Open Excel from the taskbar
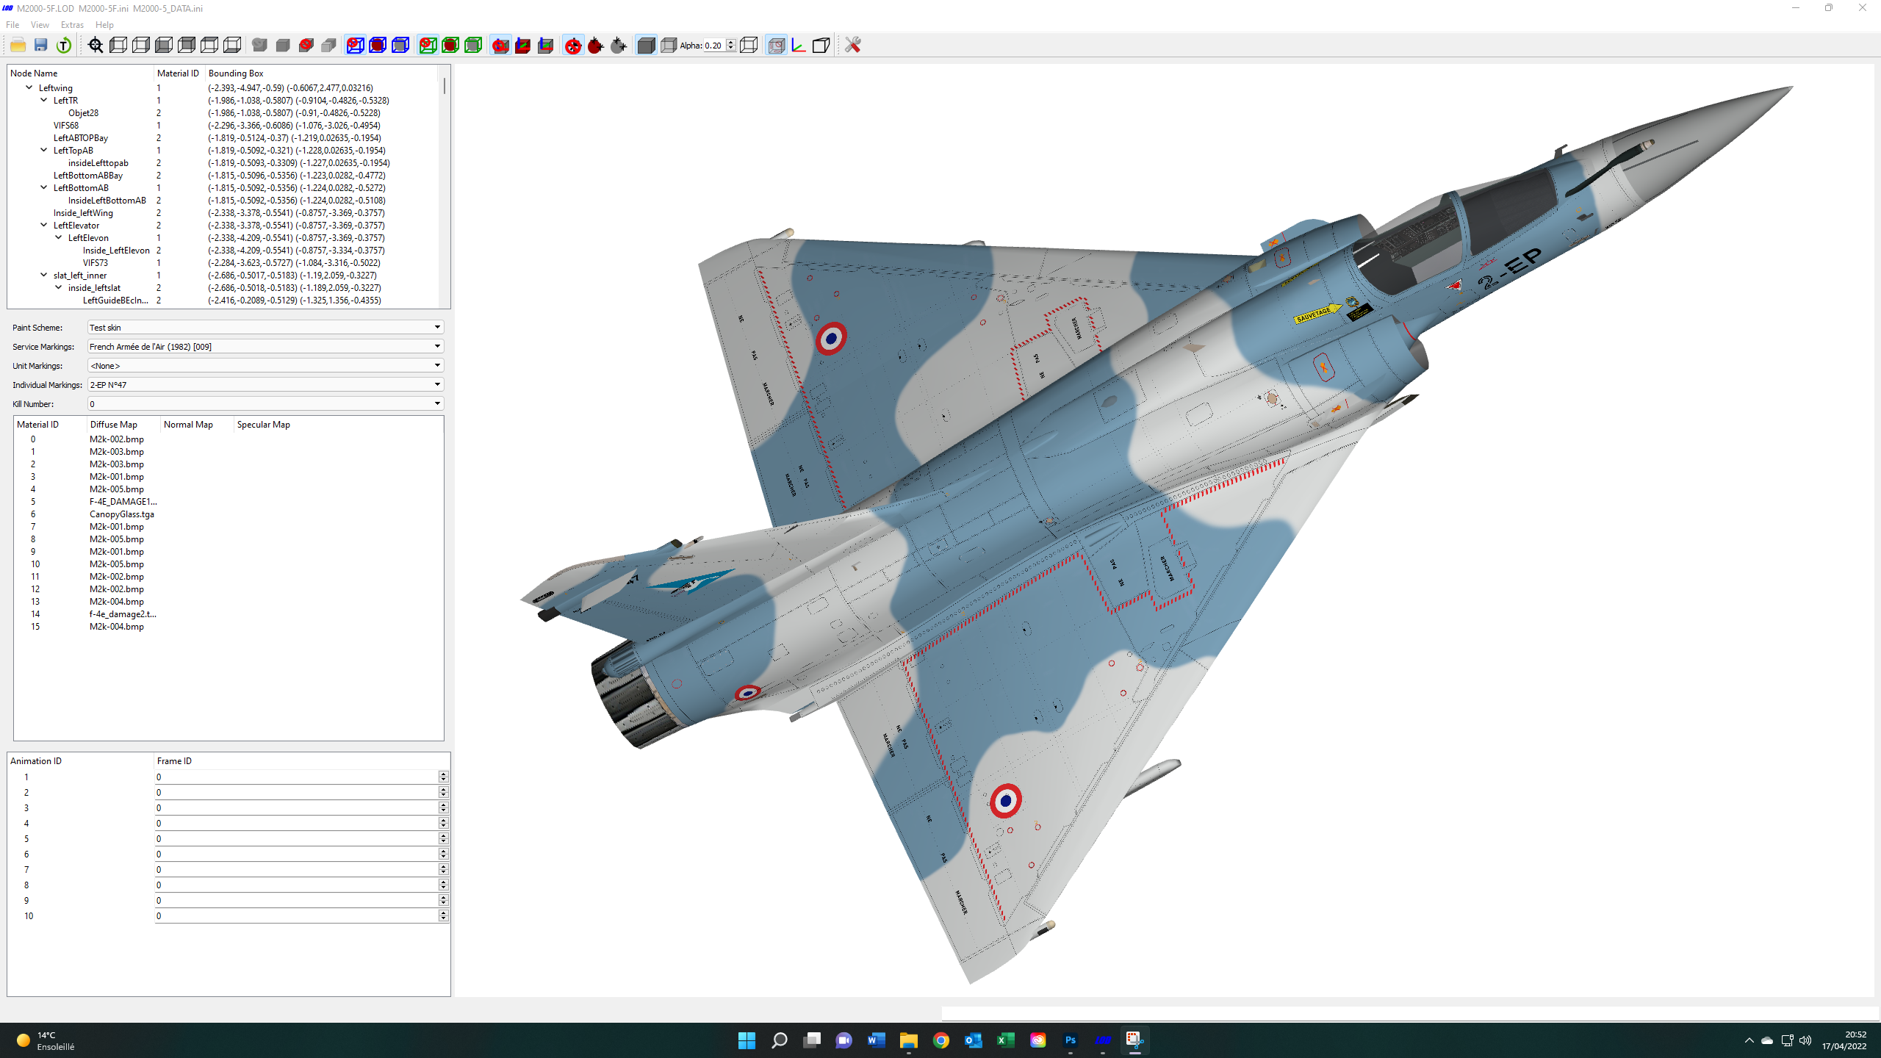The width and height of the screenshot is (1881, 1058). [x=1006, y=1040]
